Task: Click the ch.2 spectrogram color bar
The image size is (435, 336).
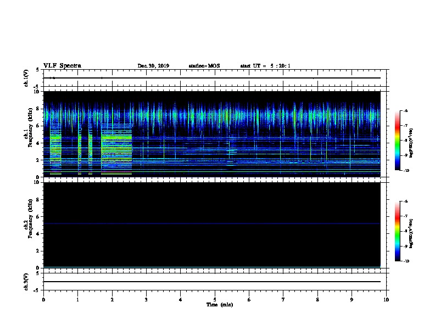Action: 398,231
